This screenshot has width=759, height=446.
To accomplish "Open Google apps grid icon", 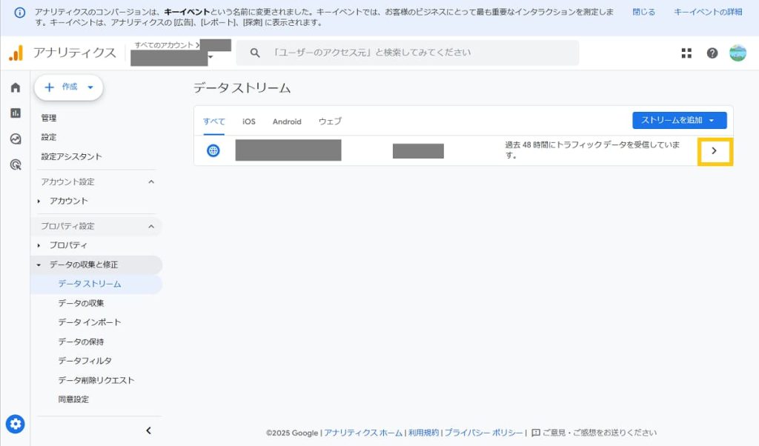I will pyautogui.click(x=686, y=53).
